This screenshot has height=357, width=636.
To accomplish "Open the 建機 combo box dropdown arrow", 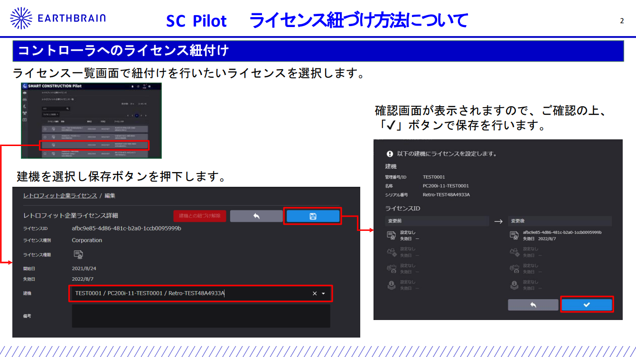I will [324, 293].
